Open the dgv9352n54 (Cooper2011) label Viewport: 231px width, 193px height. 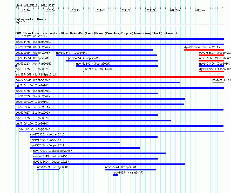click(48, 145)
